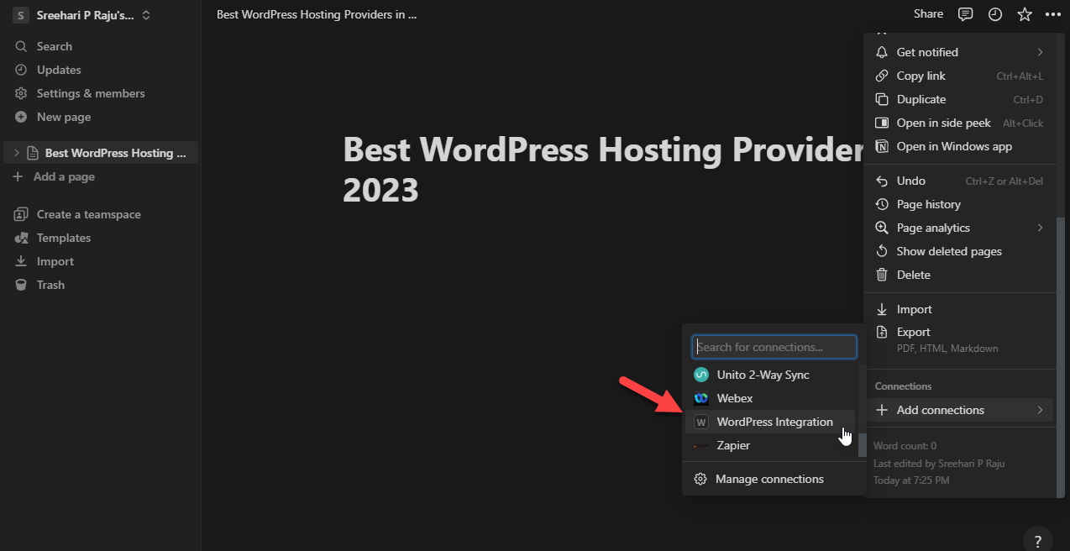Click the Webex logo icon

[701, 398]
